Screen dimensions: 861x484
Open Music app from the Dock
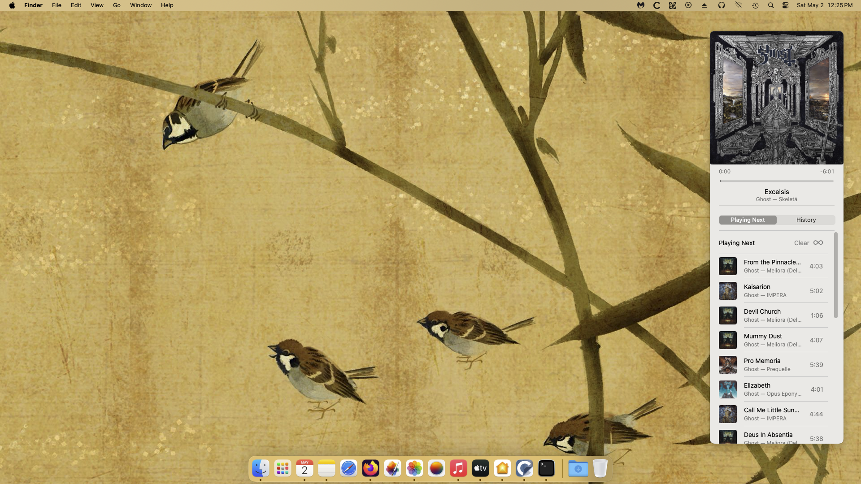click(x=458, y=469)
